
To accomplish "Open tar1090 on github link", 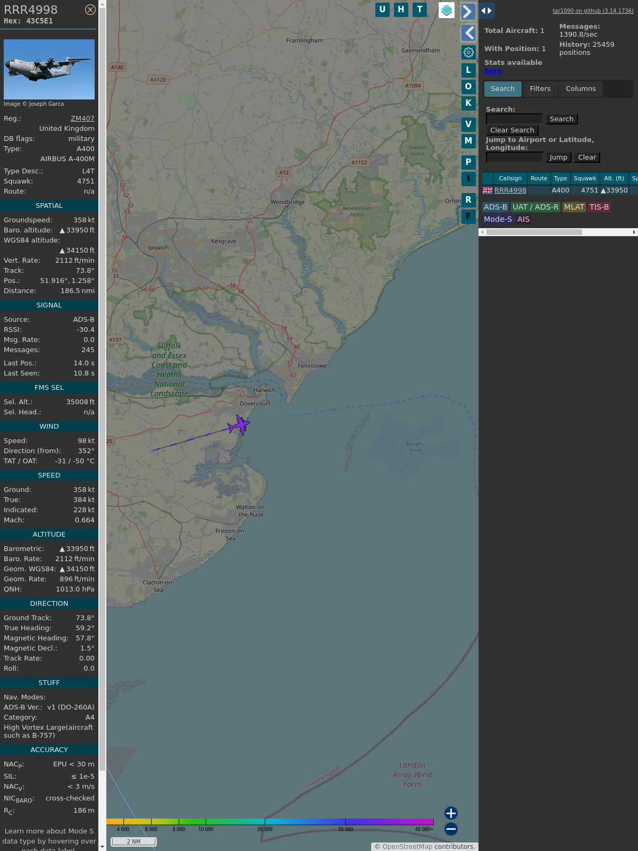I will point(593,11).
